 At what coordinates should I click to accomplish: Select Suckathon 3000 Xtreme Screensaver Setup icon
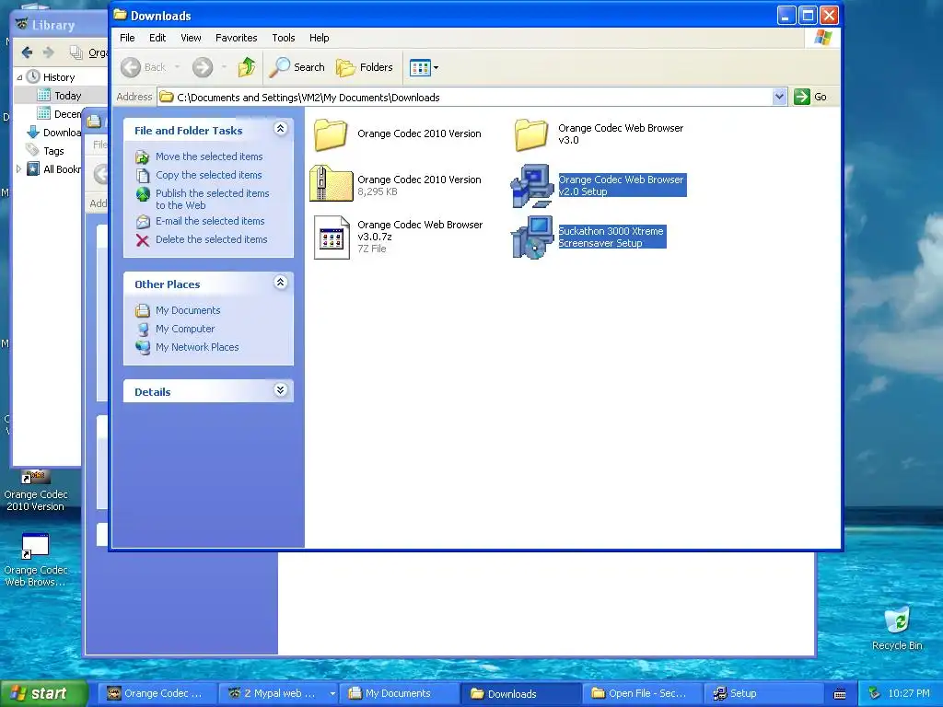pyautogui.click(x=531, y=238)
